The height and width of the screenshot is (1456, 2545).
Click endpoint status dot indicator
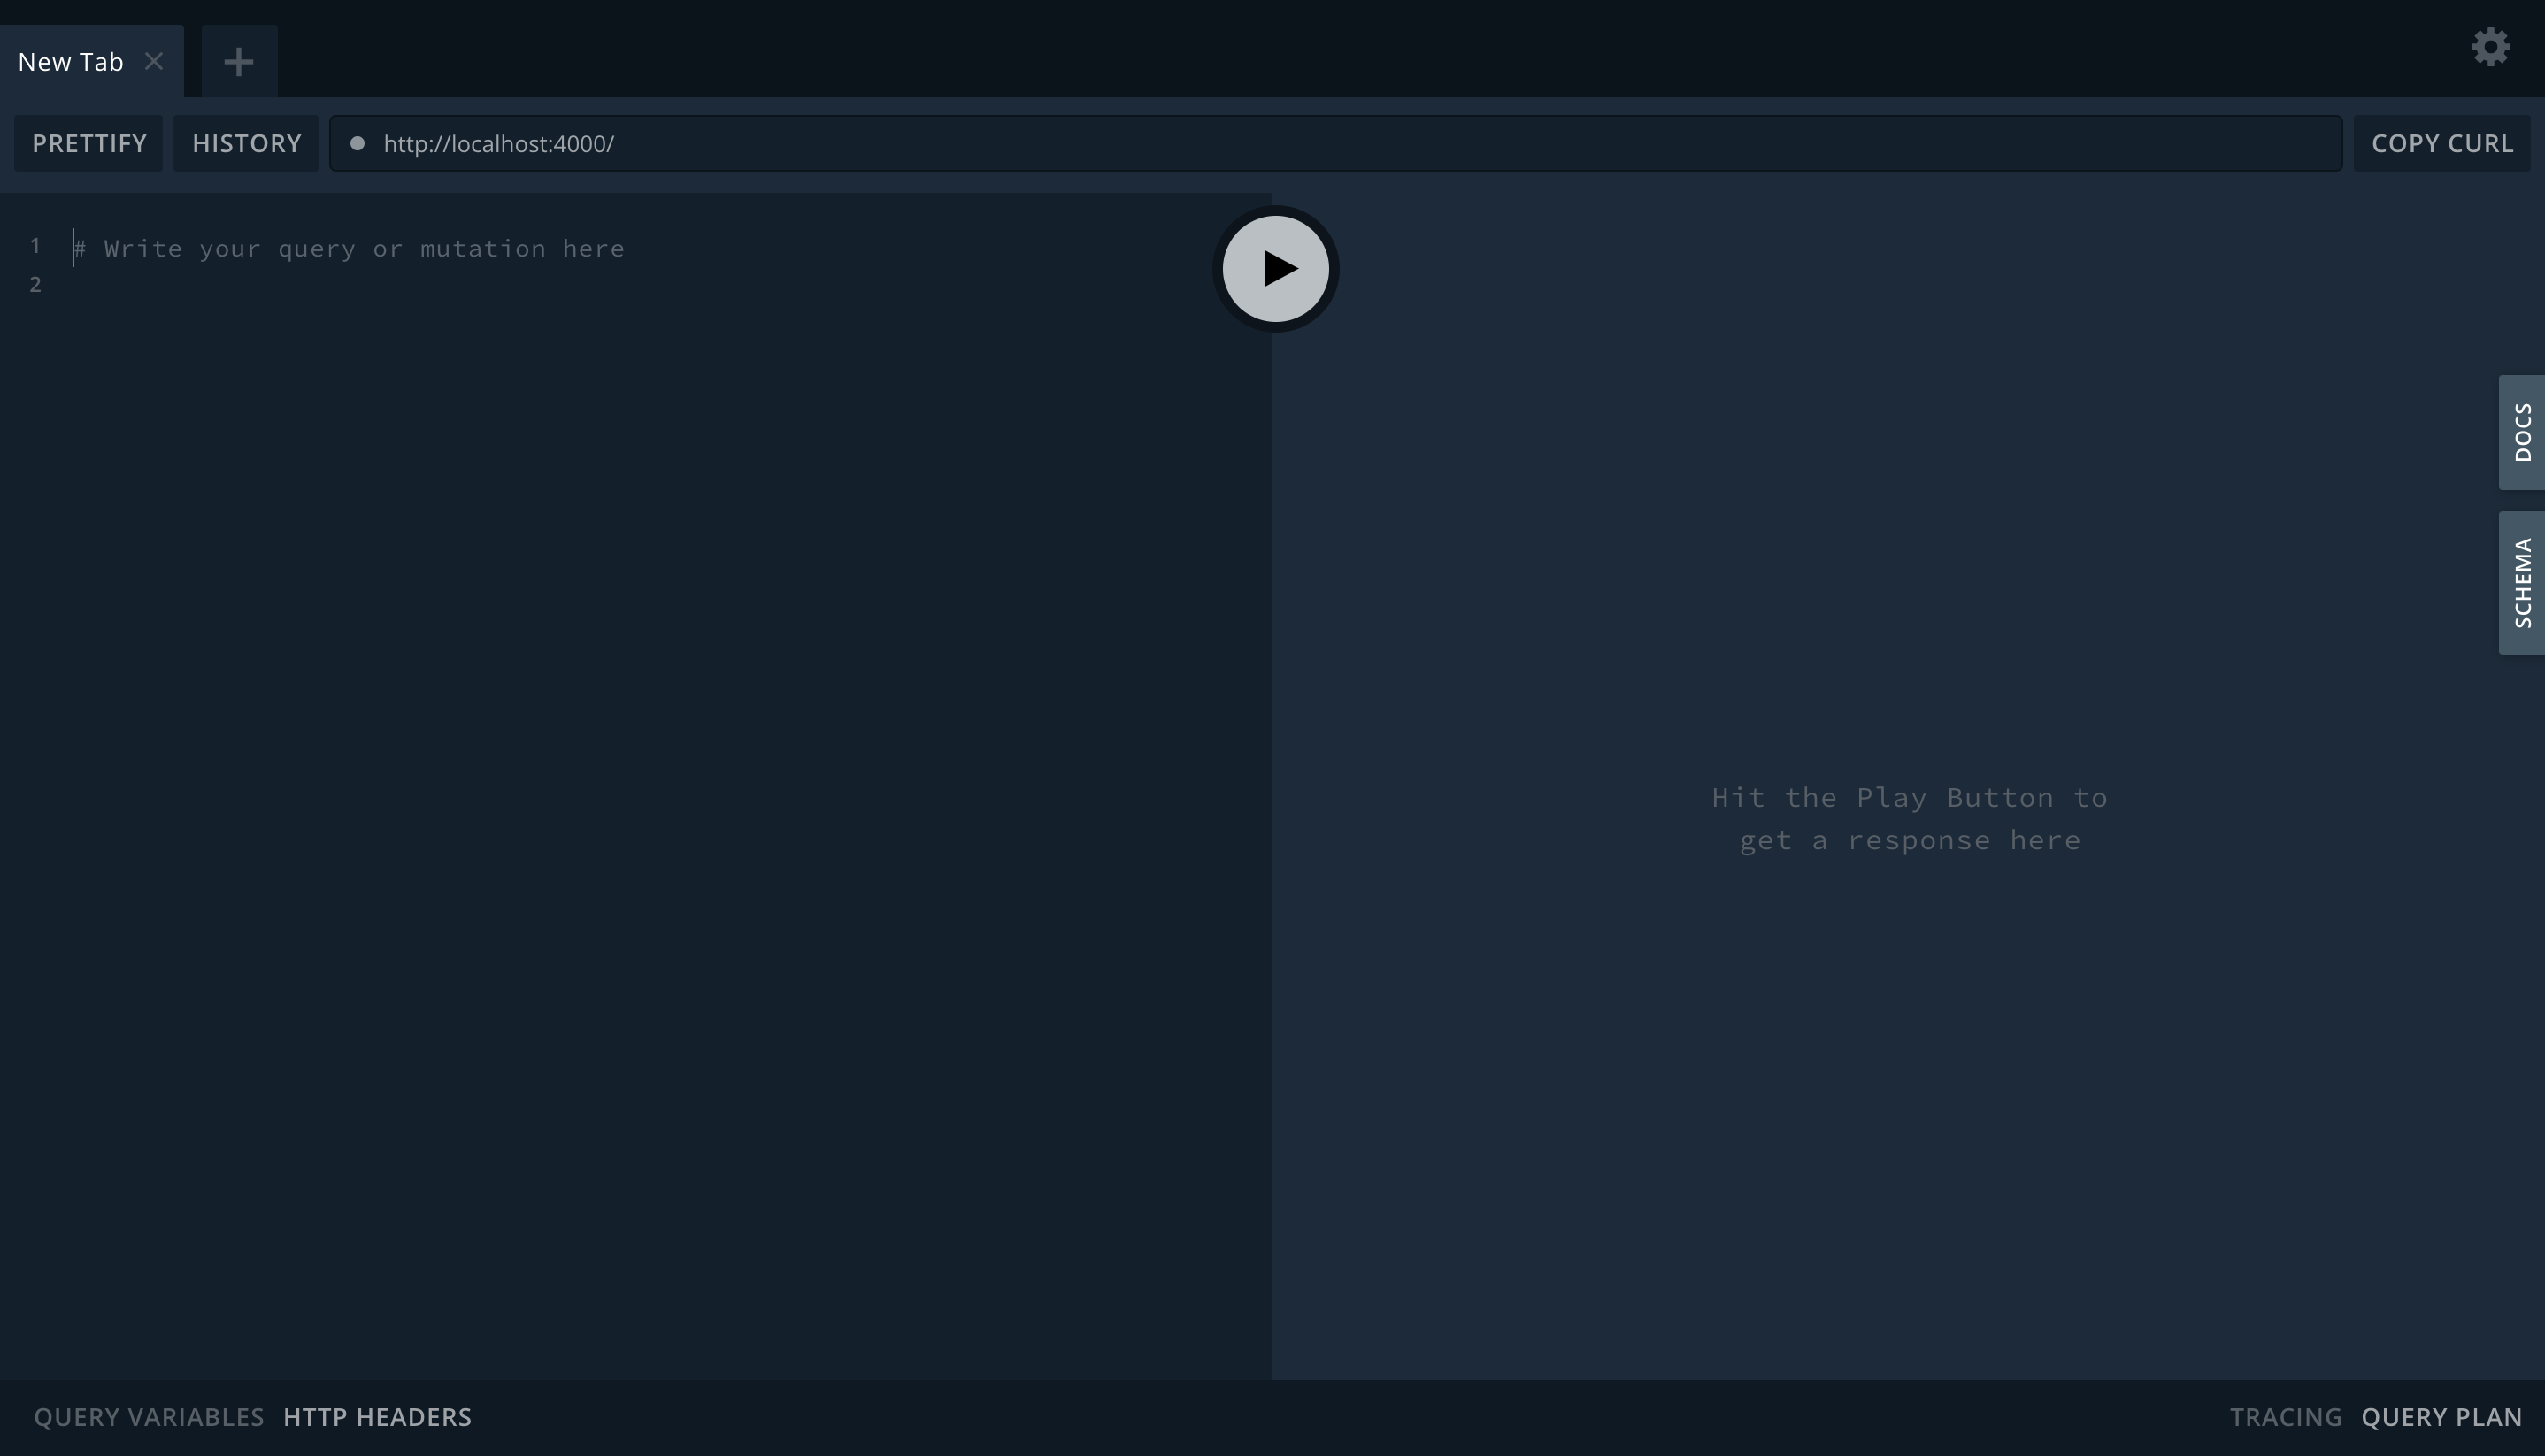358,143
